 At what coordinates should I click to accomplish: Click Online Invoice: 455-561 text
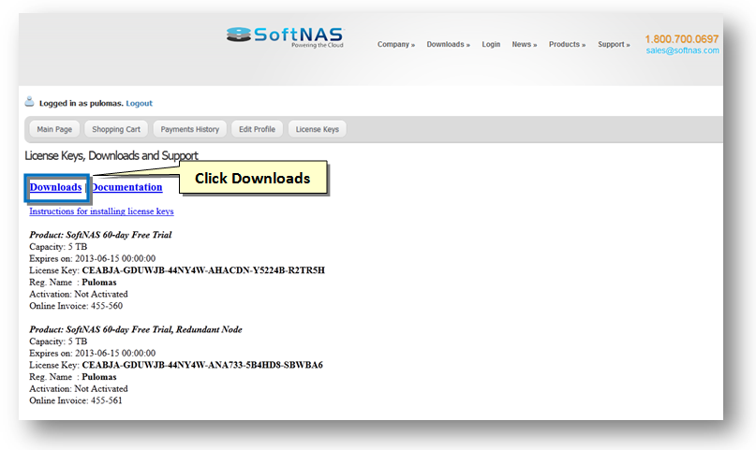click(76, 400)
